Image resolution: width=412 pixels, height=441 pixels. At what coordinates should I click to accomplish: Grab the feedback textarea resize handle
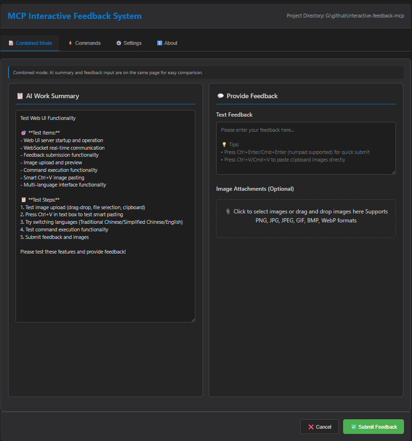393,172
